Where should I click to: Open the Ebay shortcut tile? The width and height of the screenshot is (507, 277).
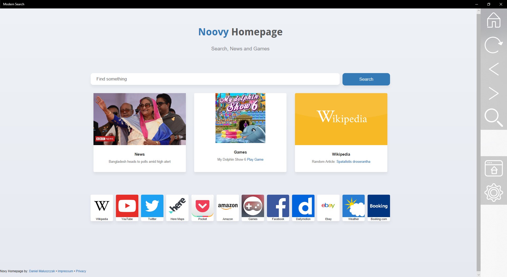(x=328, y=208)
